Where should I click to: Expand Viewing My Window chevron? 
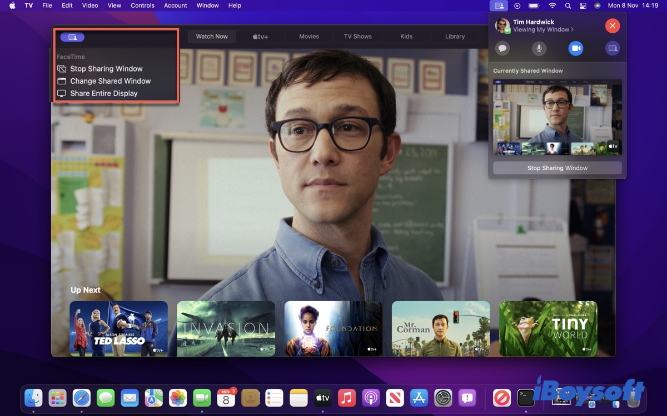(x=573, y=30)
